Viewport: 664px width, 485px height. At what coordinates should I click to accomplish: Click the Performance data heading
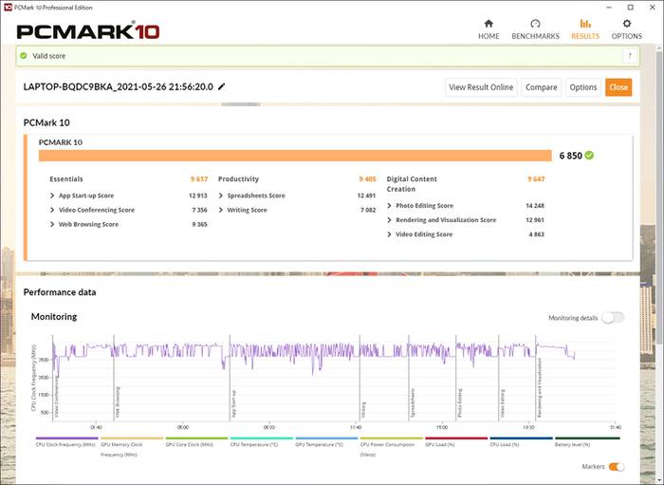click(60, 292)
